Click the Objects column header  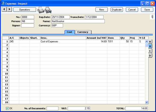point(24,38)
